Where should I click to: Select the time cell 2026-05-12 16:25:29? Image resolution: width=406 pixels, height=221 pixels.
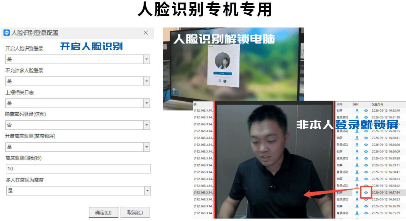coord(385,213)
